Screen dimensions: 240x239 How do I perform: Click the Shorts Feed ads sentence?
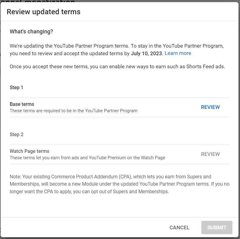coord(117,66)
